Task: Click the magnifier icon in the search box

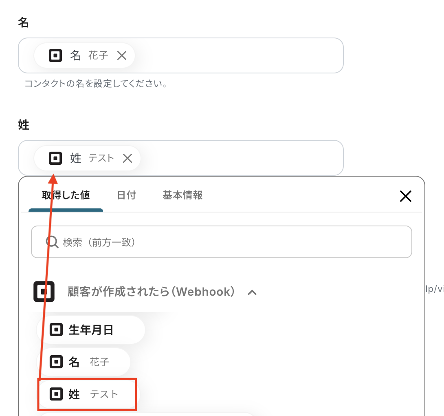Action: [x=52, y=242]
